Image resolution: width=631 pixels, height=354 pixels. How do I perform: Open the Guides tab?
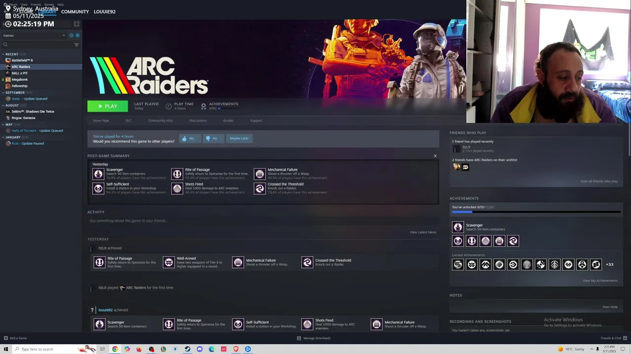tap(228, 120)
